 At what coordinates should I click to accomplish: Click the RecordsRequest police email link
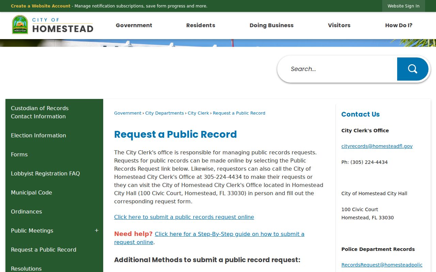(382, 265)
